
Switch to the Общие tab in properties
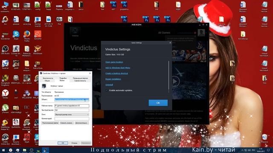pyautogui.click(x=47, y=81)
